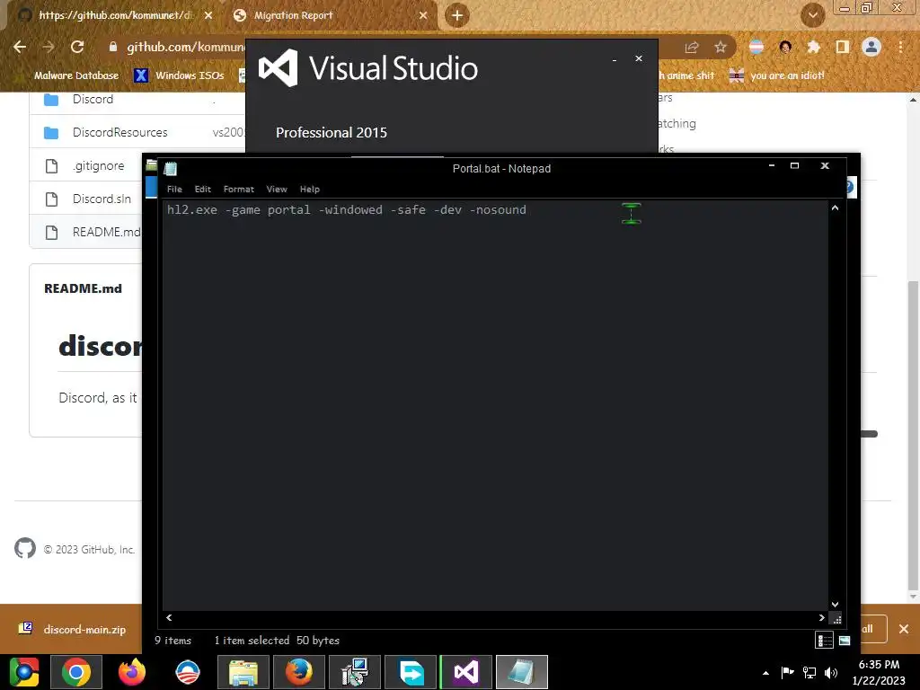Click the colorful Chrome-style icon in taskbar
The width and height of the screenshot is (920, 690).
click(24, 672)
